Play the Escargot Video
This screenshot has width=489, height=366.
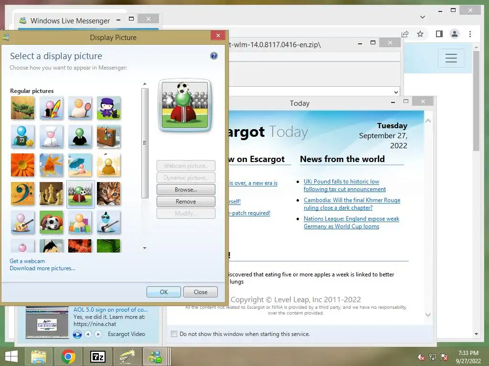pos(77,334)
